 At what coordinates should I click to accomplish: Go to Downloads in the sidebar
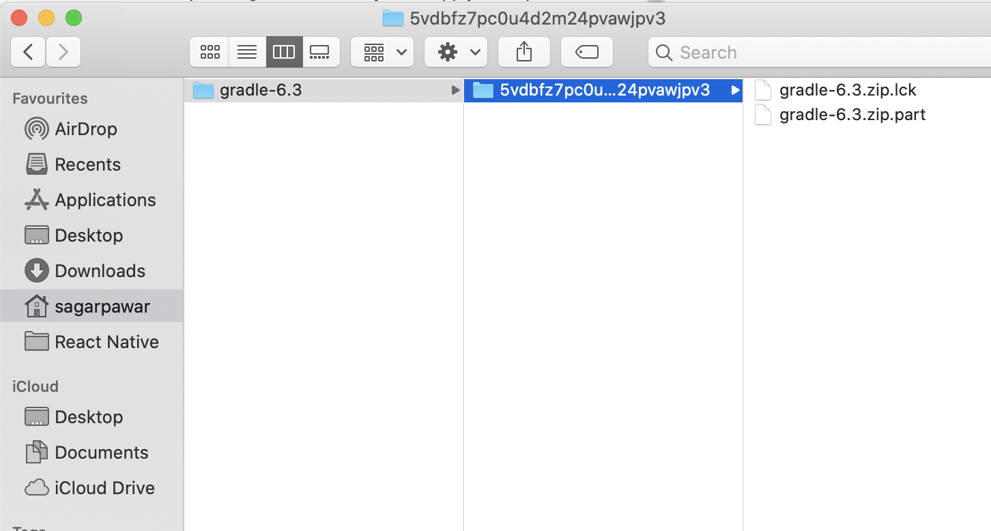(100, 271)
